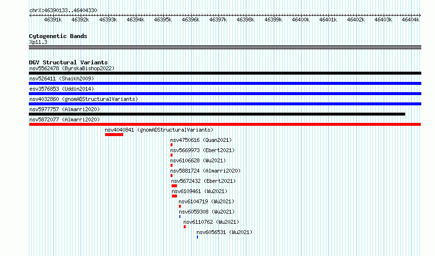
Task: Click the red marker under nsv6104719
Action: (x=180, y=206)
